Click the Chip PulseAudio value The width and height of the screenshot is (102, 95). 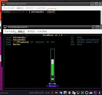click(19, 40)
